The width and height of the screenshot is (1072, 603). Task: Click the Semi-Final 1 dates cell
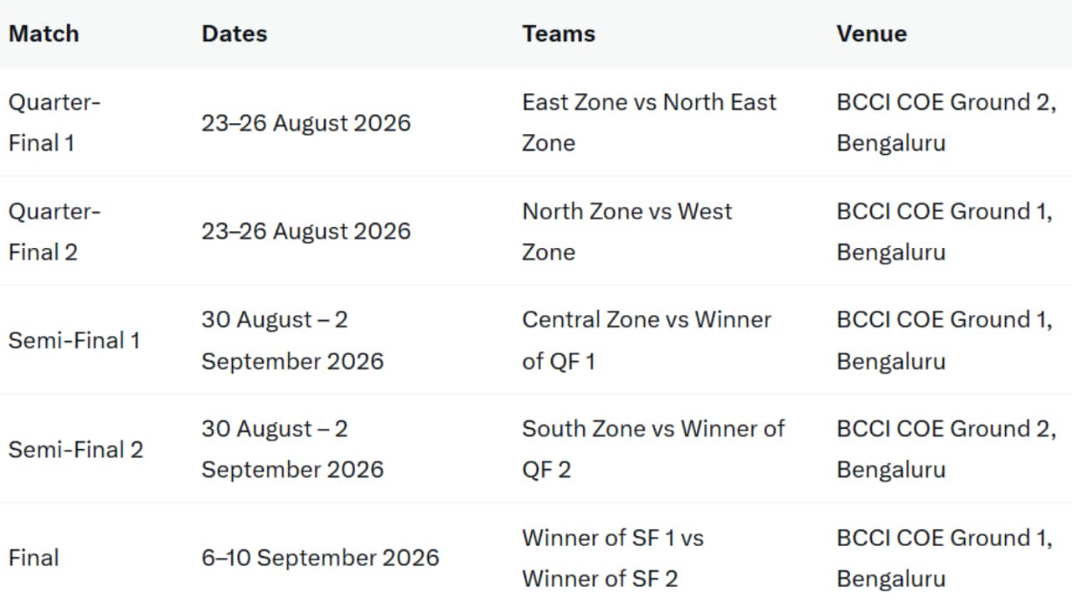point(292,340)
